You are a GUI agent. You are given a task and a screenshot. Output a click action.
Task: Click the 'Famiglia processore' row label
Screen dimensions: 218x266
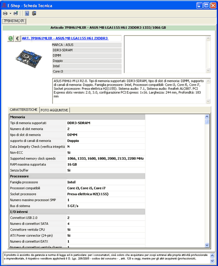click(x=24, y=182)
